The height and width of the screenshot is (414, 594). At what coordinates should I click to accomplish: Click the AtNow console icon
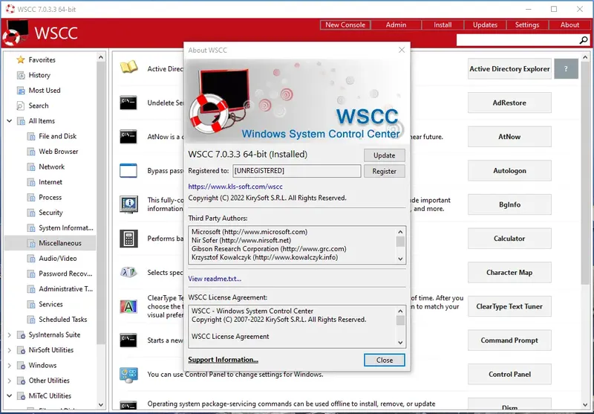point(128,137)
